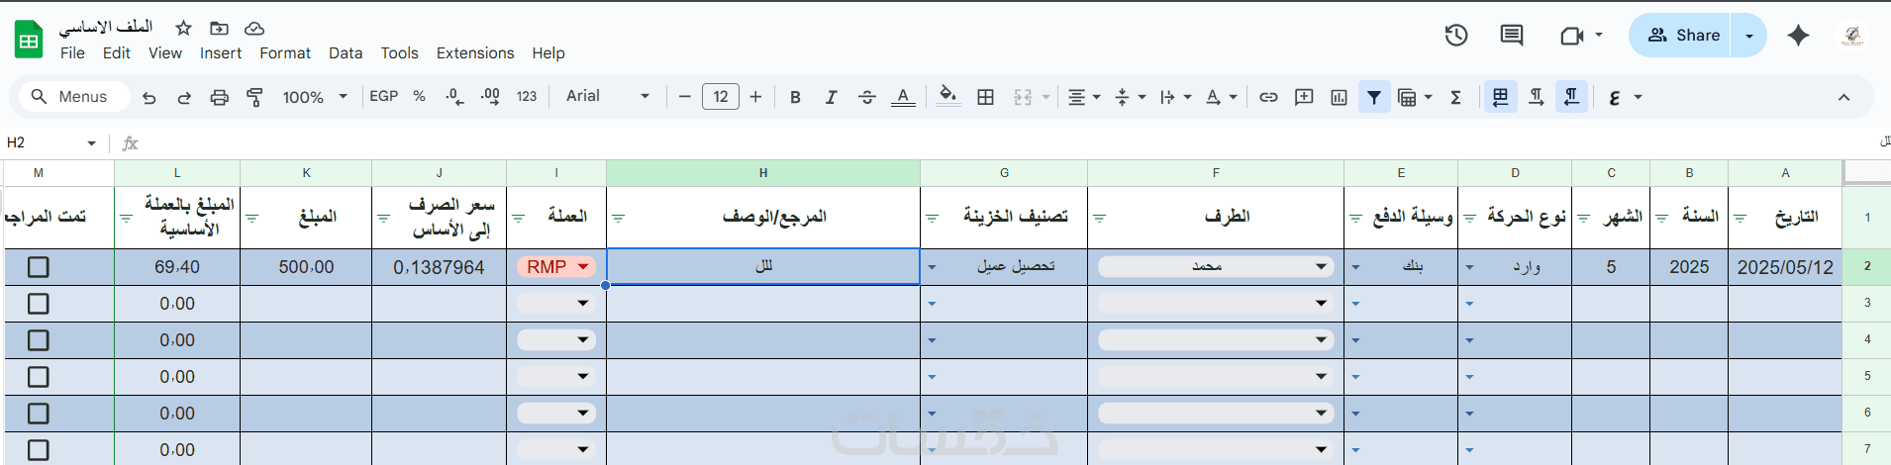1891x465 pixels.
Task: Expand the Arial font family dropdown
Action: click(x=607, y=97)
